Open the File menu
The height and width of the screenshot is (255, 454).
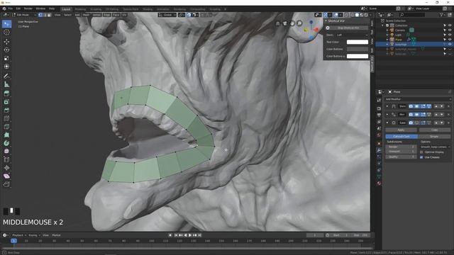point(11,8)
